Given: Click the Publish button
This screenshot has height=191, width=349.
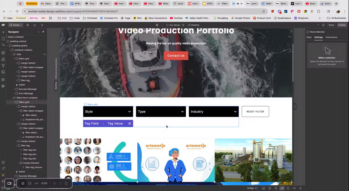Looking at the screenshot, I should click(x=342, y=25).
